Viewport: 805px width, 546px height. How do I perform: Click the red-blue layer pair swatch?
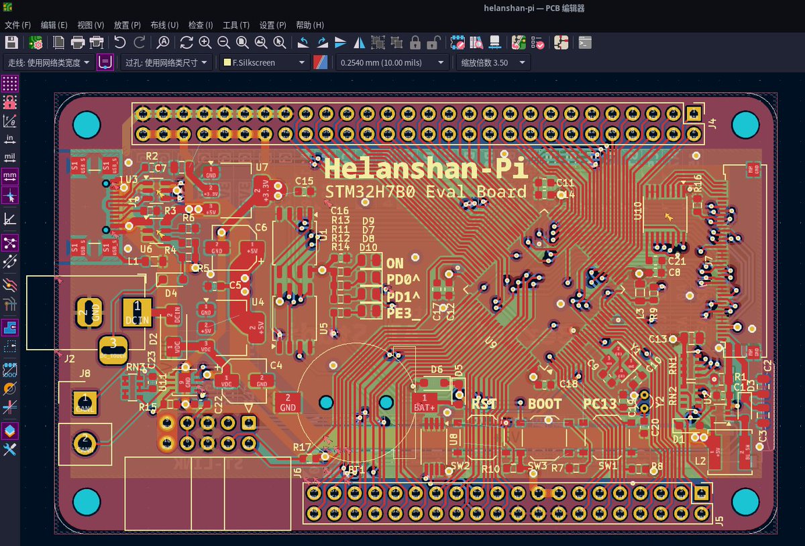321,63
